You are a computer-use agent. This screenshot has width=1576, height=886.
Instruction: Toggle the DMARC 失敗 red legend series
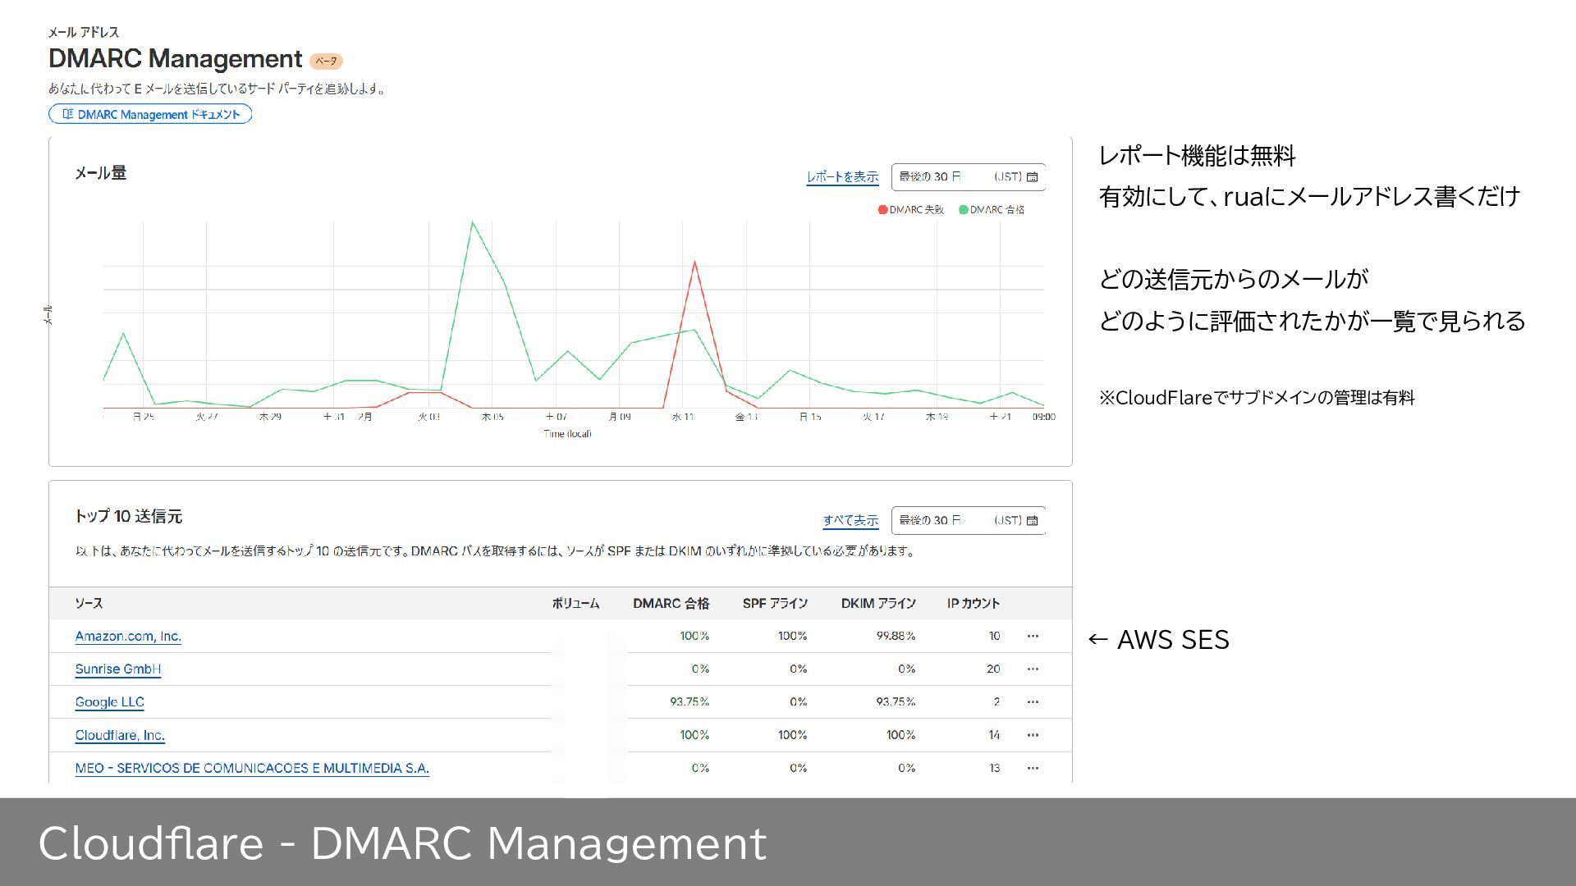(x=911, y=210)
